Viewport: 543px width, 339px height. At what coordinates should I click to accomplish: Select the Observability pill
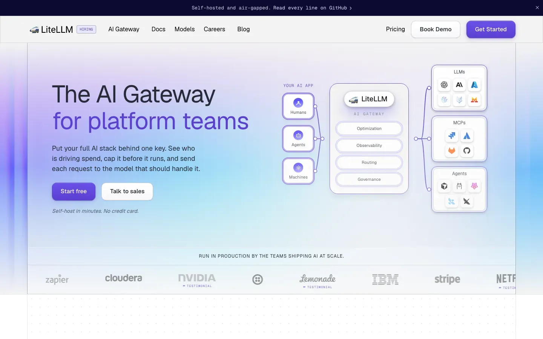[369, 145]
